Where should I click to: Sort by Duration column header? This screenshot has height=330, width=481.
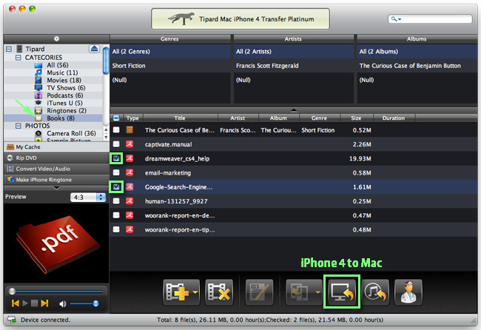pyautogui.click(x=394, y=118)
